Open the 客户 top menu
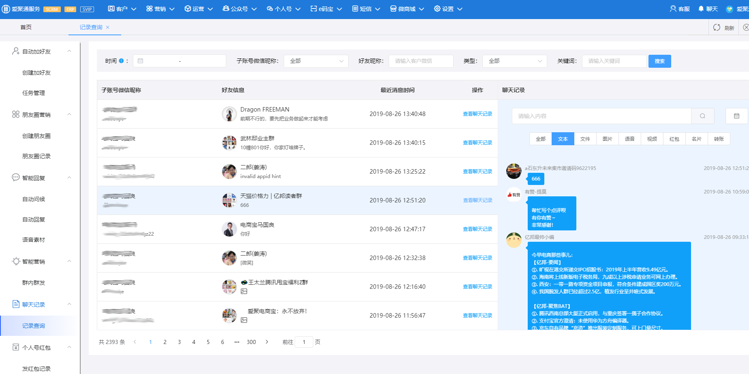This screenshot has width=749, height=374. click(122, 9)
